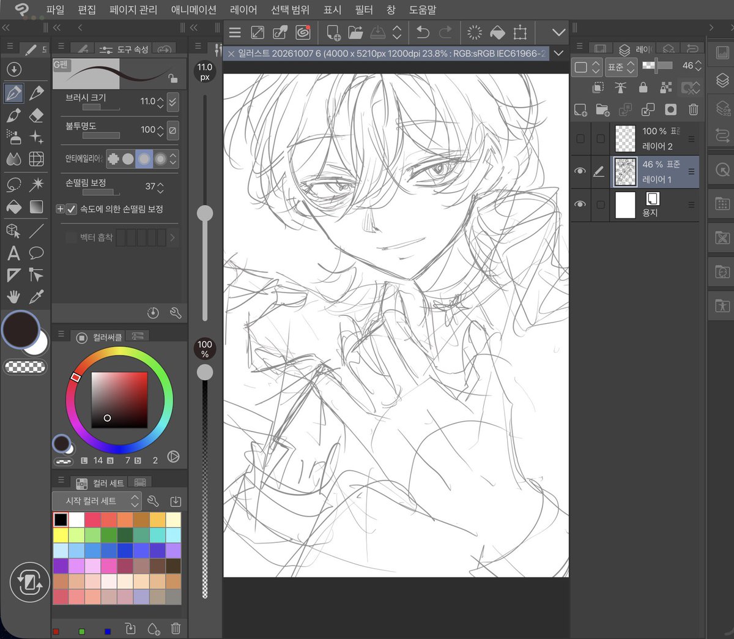This screenshot has height=639, width=734.
Task: Open the 선택 범위 menu
Action: point(290,10)
